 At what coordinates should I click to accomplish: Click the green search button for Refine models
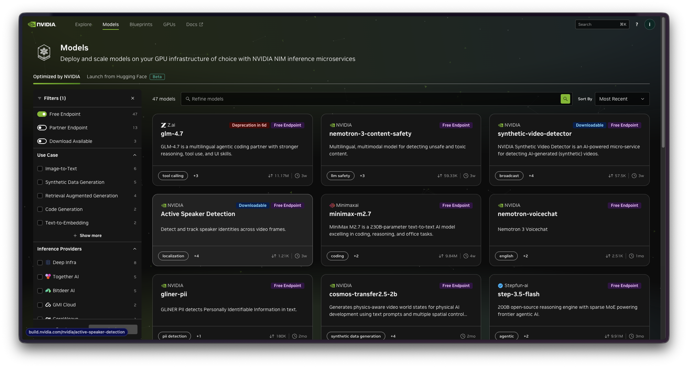click(565, 99)
